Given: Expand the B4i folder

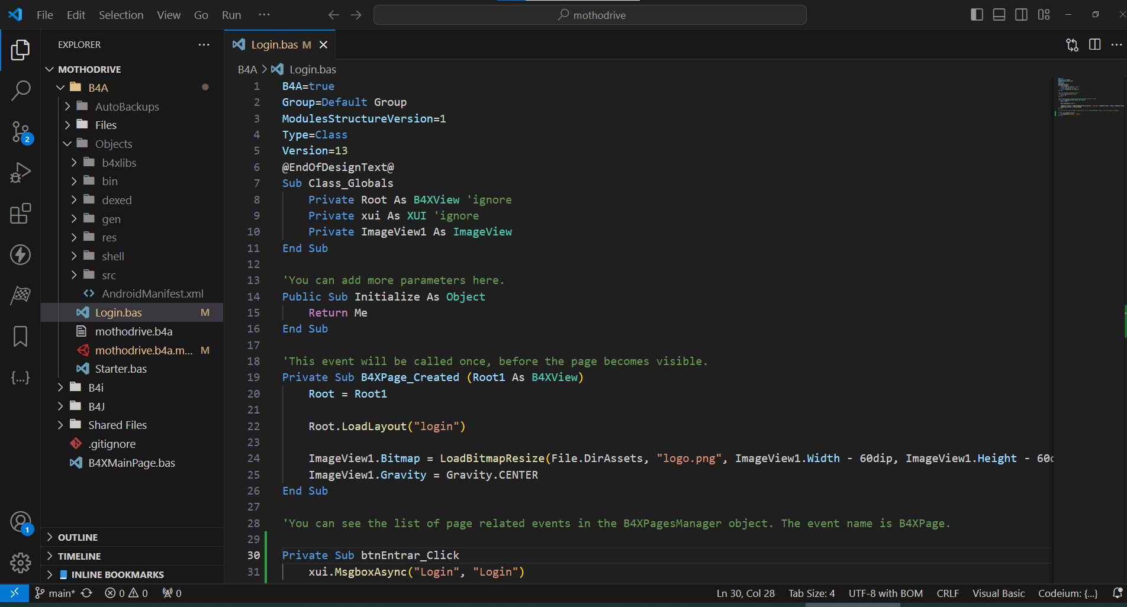Looking at the screenshot, I should [133, 388].
